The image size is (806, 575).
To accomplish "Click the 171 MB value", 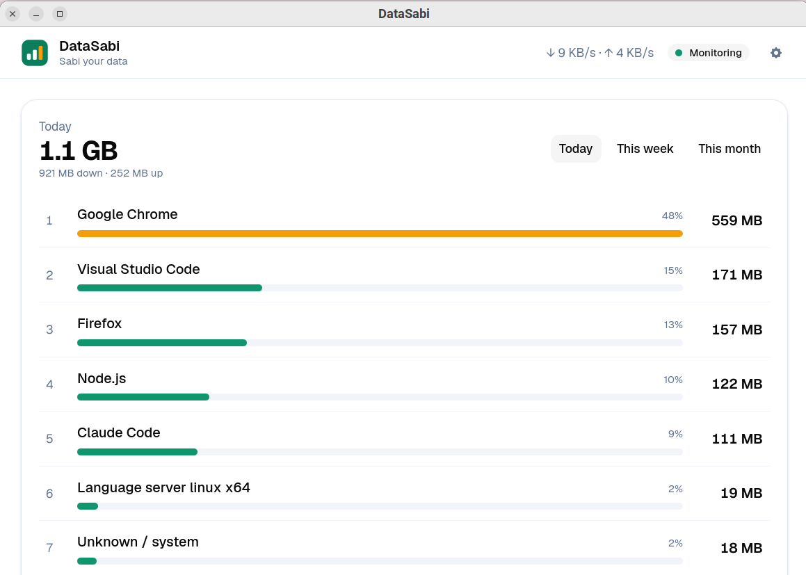I will (x=736, y=275).
